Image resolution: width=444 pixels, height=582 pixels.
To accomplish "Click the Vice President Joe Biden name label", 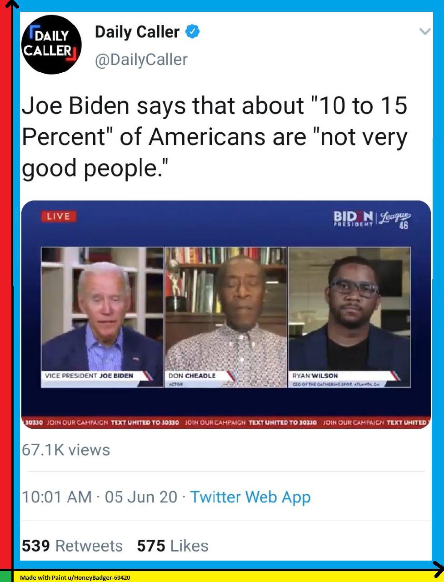I will click(89, 376).
